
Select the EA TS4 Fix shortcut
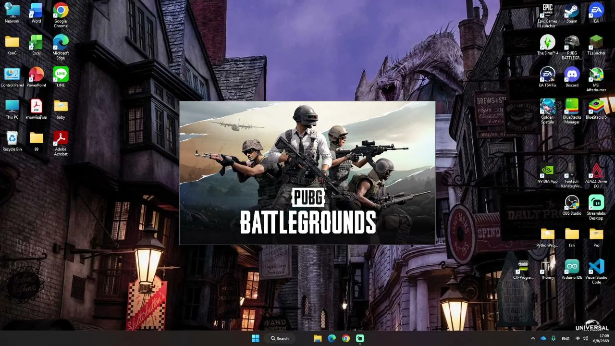547,77
